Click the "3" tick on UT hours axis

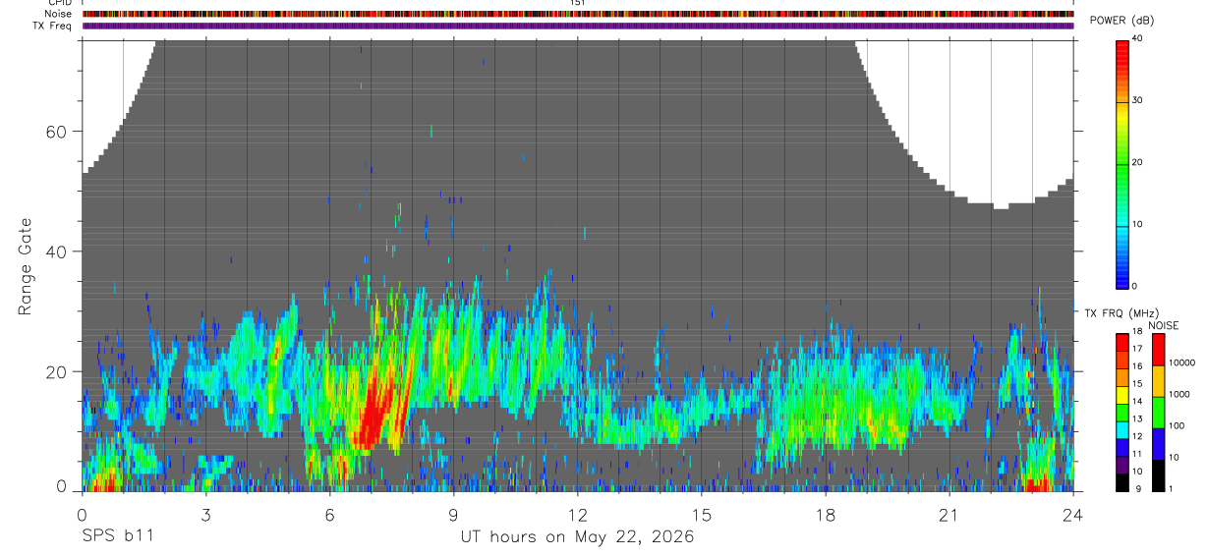tap(206, 515)
